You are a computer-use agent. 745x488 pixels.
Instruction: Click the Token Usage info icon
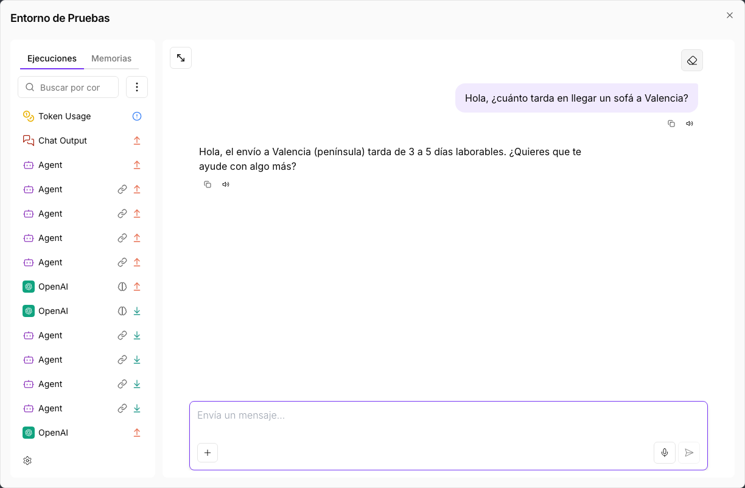(x=137, y=116)
